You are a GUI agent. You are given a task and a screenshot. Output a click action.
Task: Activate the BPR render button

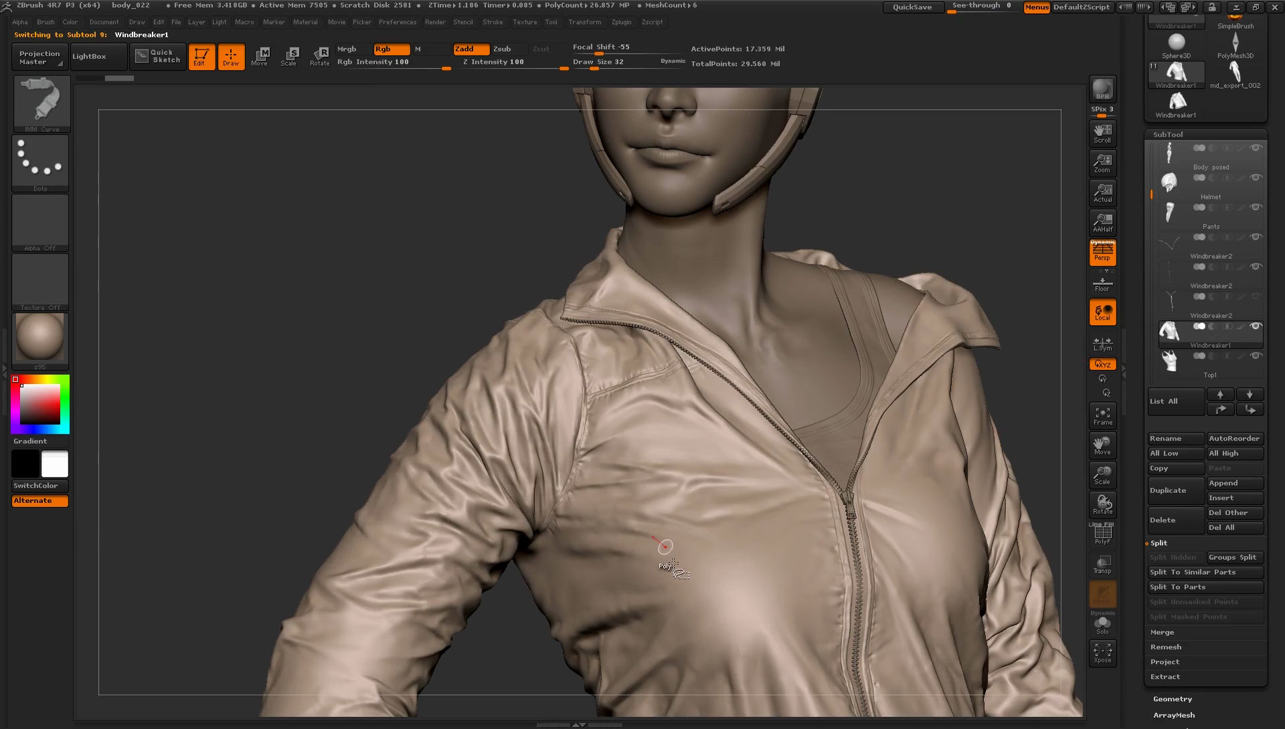1102,88
